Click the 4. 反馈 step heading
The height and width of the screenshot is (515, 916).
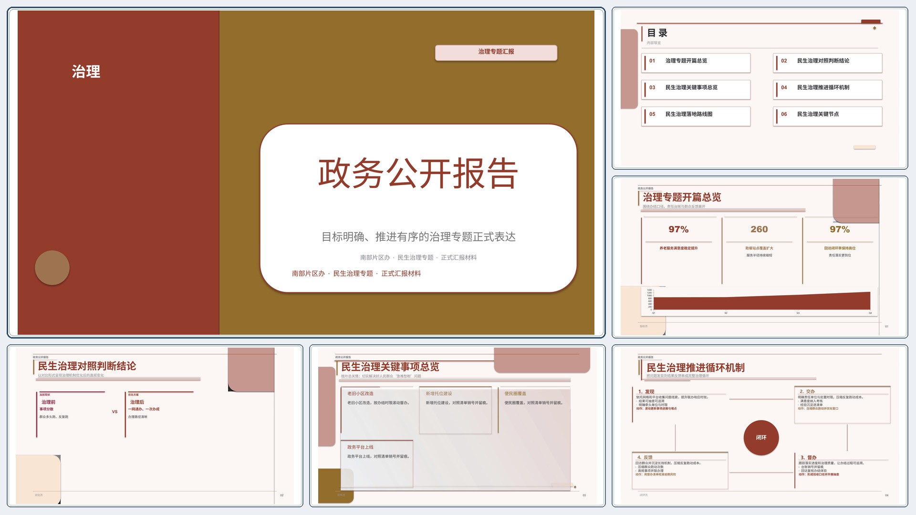tap(645, 457)
